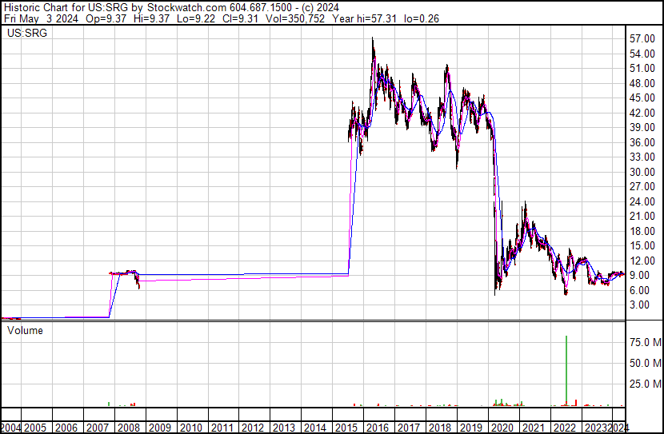Select the 2006 year label on the time axis
Screen dimensions: 664x434
[x=66, y=428]
